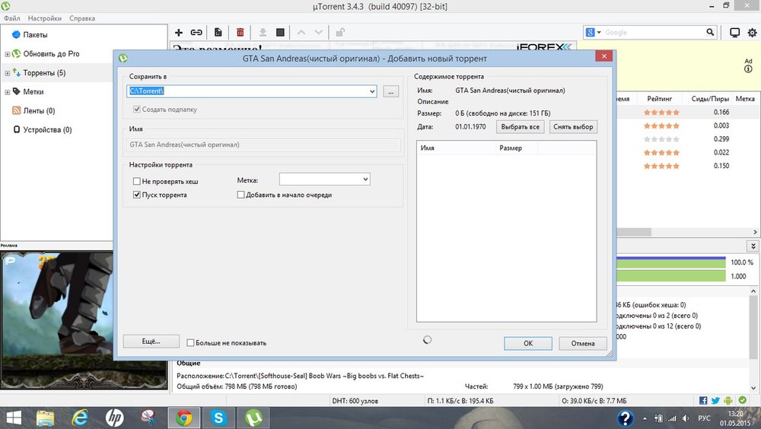761x429 pixels.
Task: Expand the 'Метки' tree node
Action: point(8,92)
